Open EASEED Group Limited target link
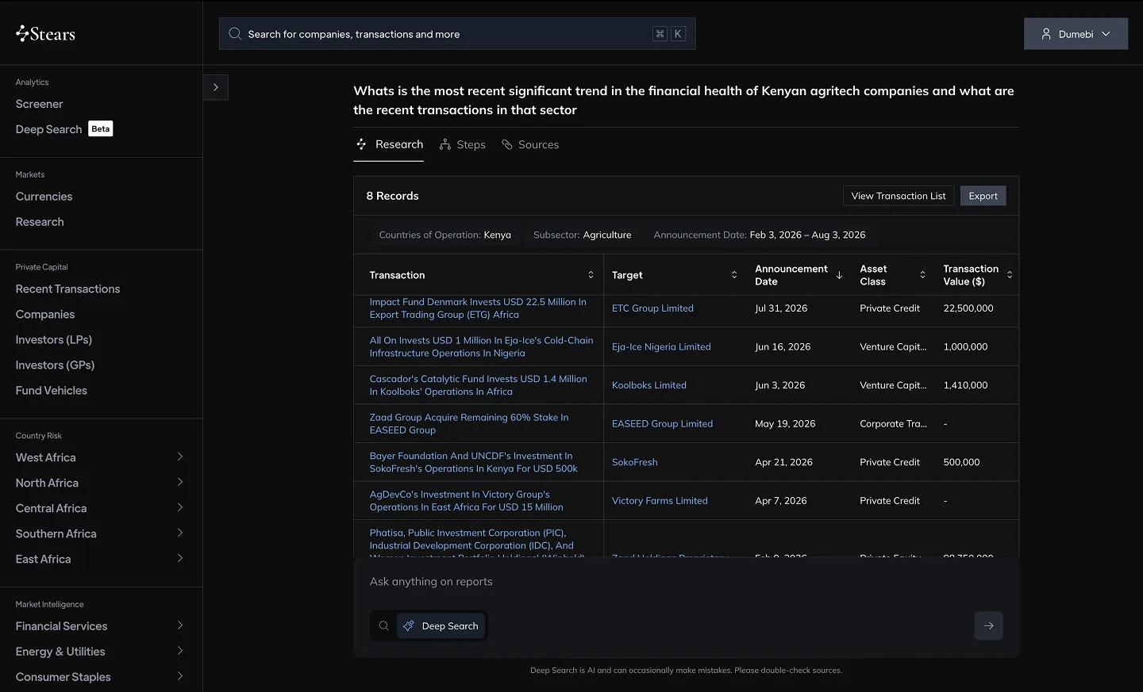The height and width of the screenshot is (692, 1143). (x=662, y=424)
